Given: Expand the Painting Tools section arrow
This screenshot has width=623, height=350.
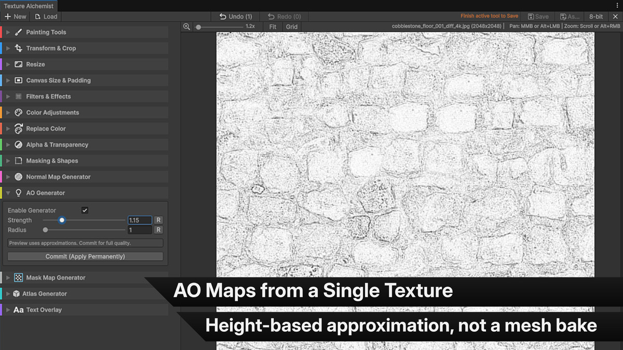Looking at the screenshot, I should (x=8, y=32).
